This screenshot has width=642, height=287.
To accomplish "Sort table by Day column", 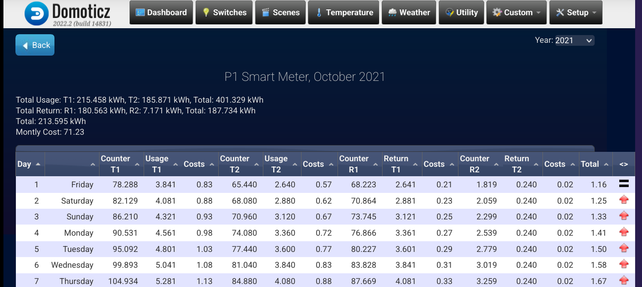I will point(30,164).
